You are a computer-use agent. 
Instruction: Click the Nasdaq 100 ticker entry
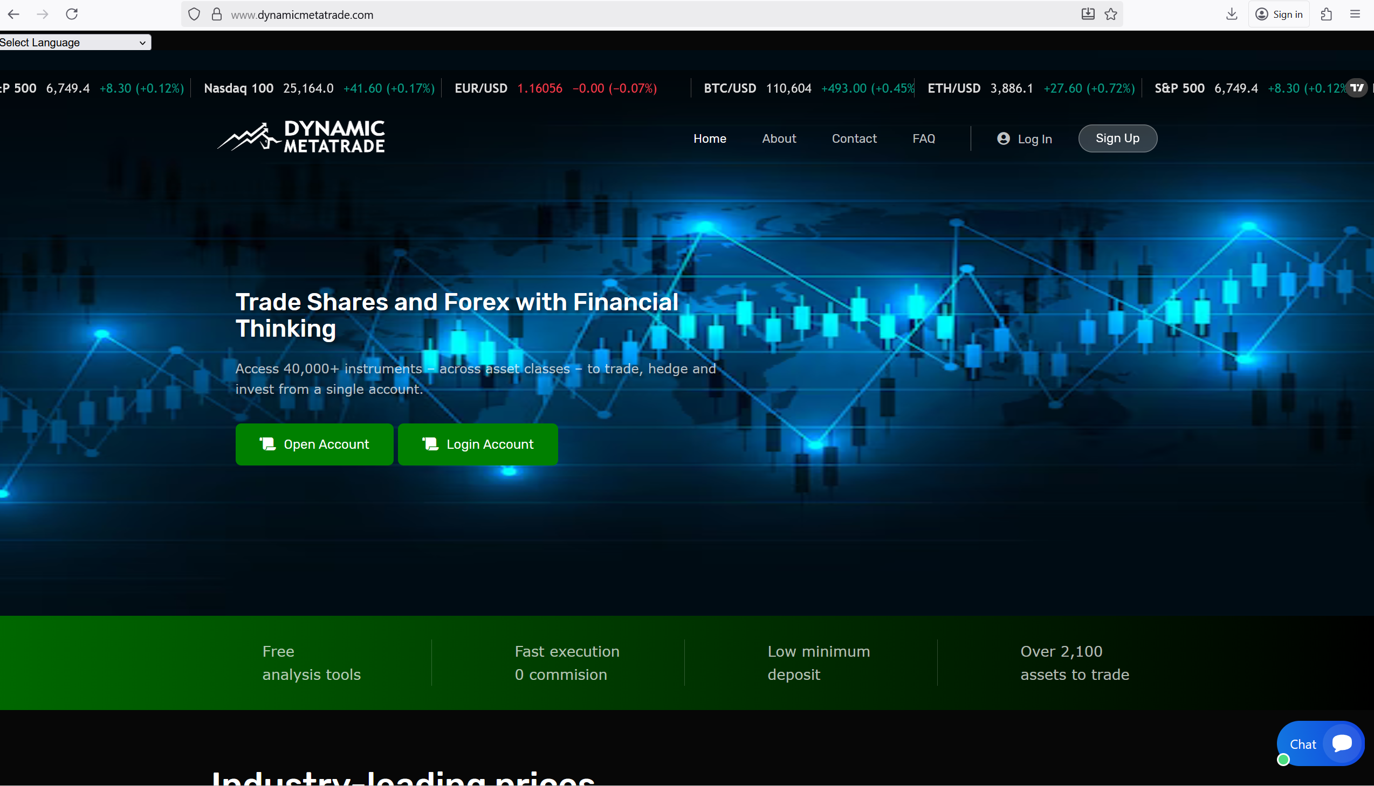(x=319, y=88)
